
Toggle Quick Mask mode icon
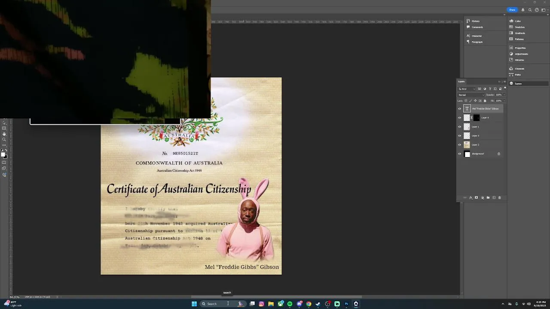(x=4, y=162)
